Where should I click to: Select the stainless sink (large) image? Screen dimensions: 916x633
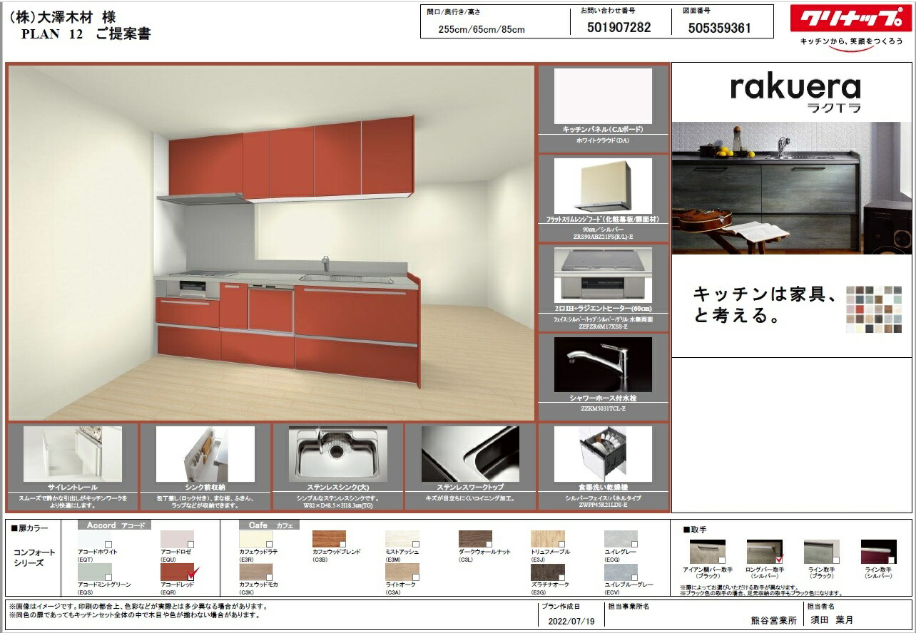point(338,454)
